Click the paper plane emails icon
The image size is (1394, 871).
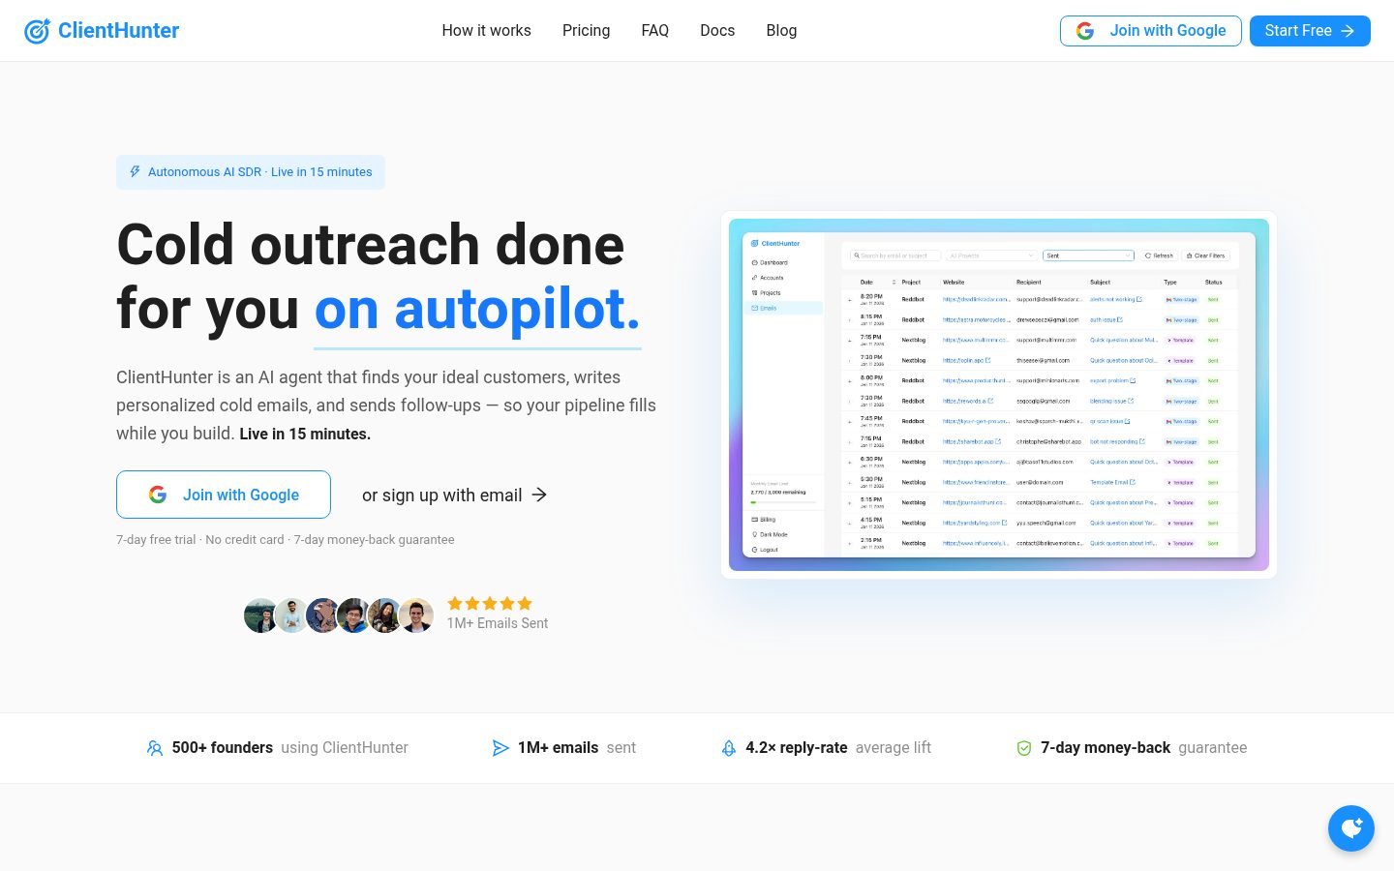(500, 748)
